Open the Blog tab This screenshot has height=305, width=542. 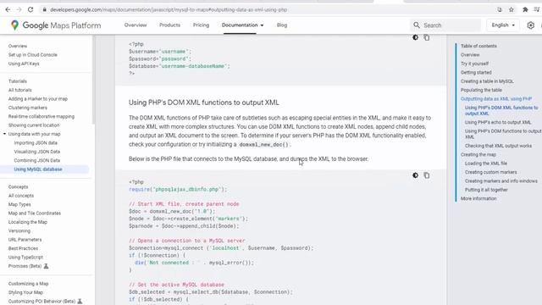tap(282, 25)
